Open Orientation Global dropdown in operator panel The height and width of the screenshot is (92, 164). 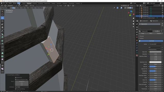[22, 87]
